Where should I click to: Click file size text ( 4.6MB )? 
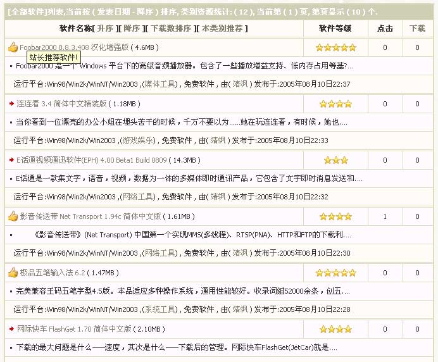coord(145,47)
